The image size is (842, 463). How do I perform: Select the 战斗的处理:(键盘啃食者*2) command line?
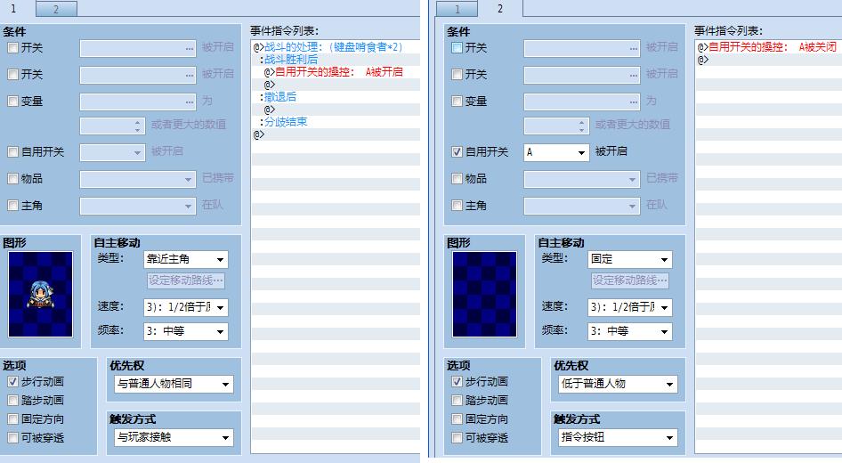coord(336,47)
